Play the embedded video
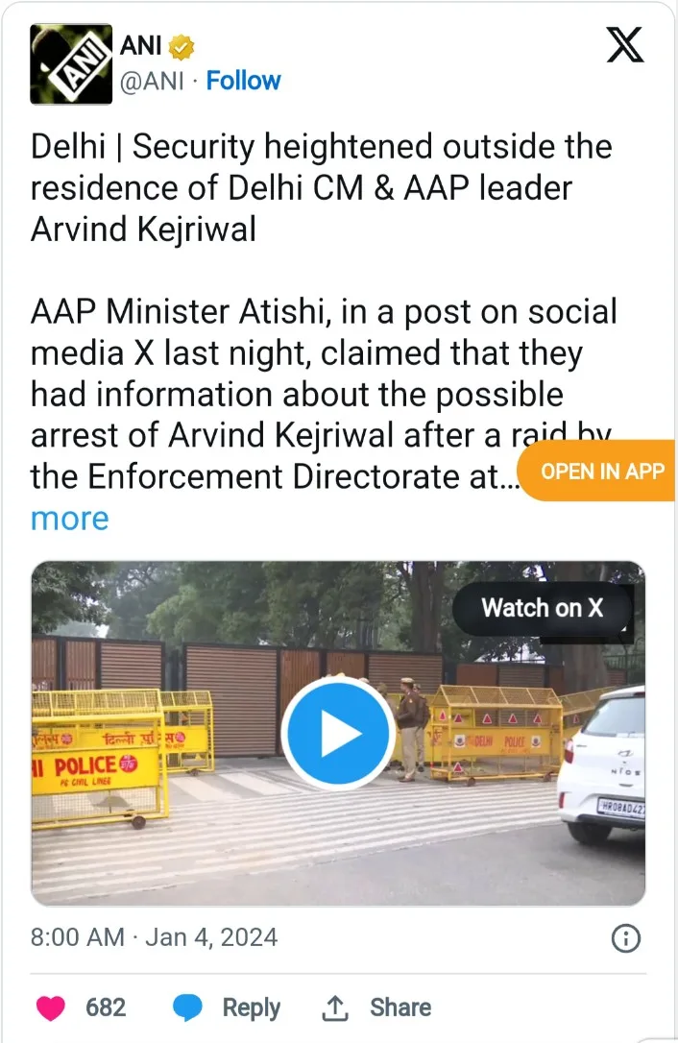 [338, 733]
